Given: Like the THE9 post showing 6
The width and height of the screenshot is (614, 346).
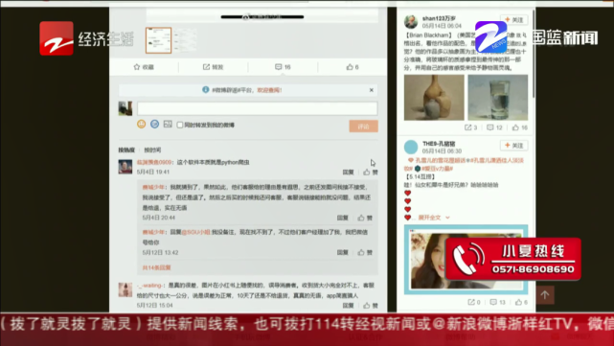Looking at the screenshot, I should 522,302.
